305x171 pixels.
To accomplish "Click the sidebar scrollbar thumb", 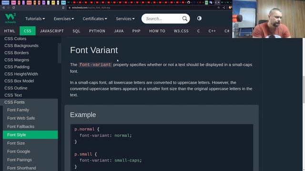I will [59, 53].
